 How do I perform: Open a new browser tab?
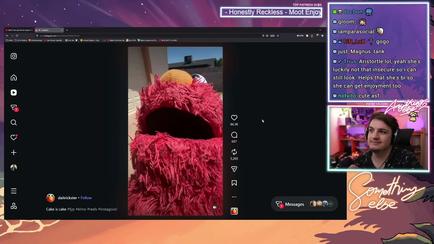pos(67,30)
